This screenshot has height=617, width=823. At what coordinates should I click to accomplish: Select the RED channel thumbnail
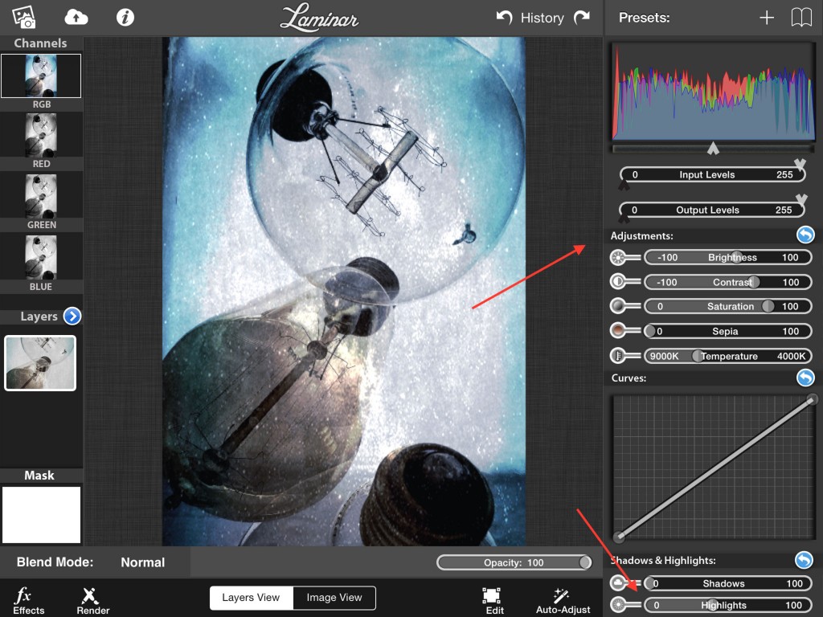[41, 135]
